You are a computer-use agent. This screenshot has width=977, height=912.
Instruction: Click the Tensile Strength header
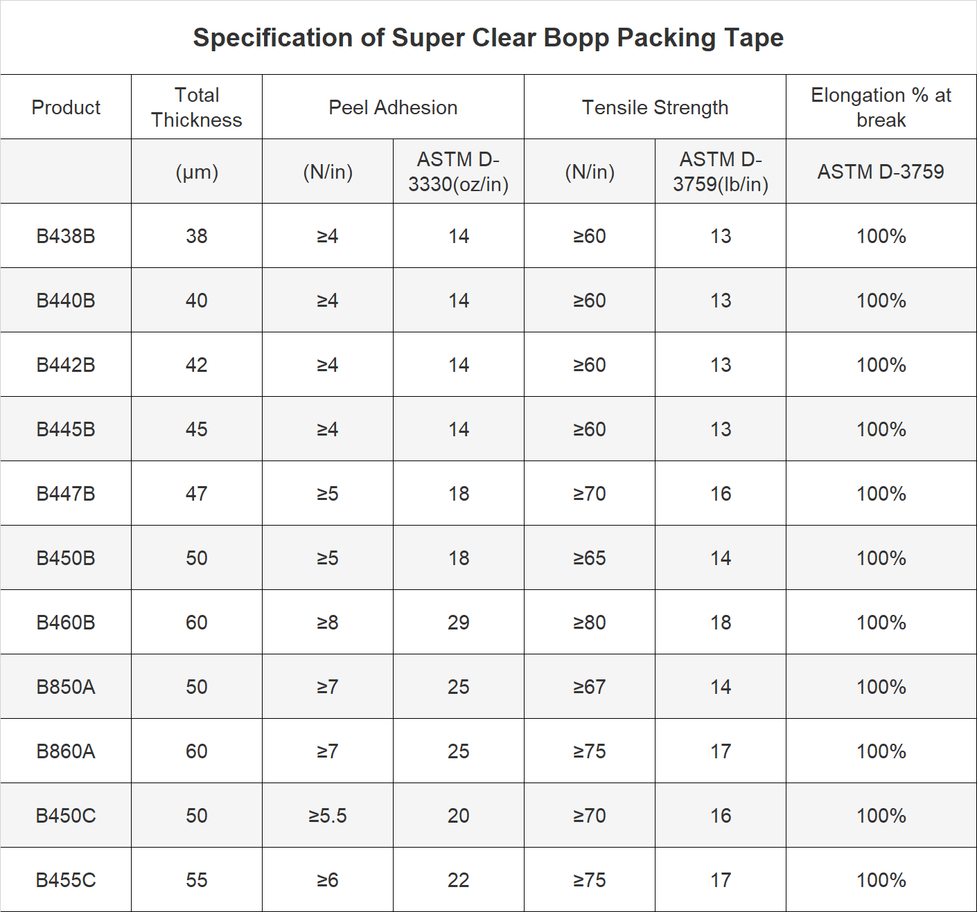click(x=655, y=107)
